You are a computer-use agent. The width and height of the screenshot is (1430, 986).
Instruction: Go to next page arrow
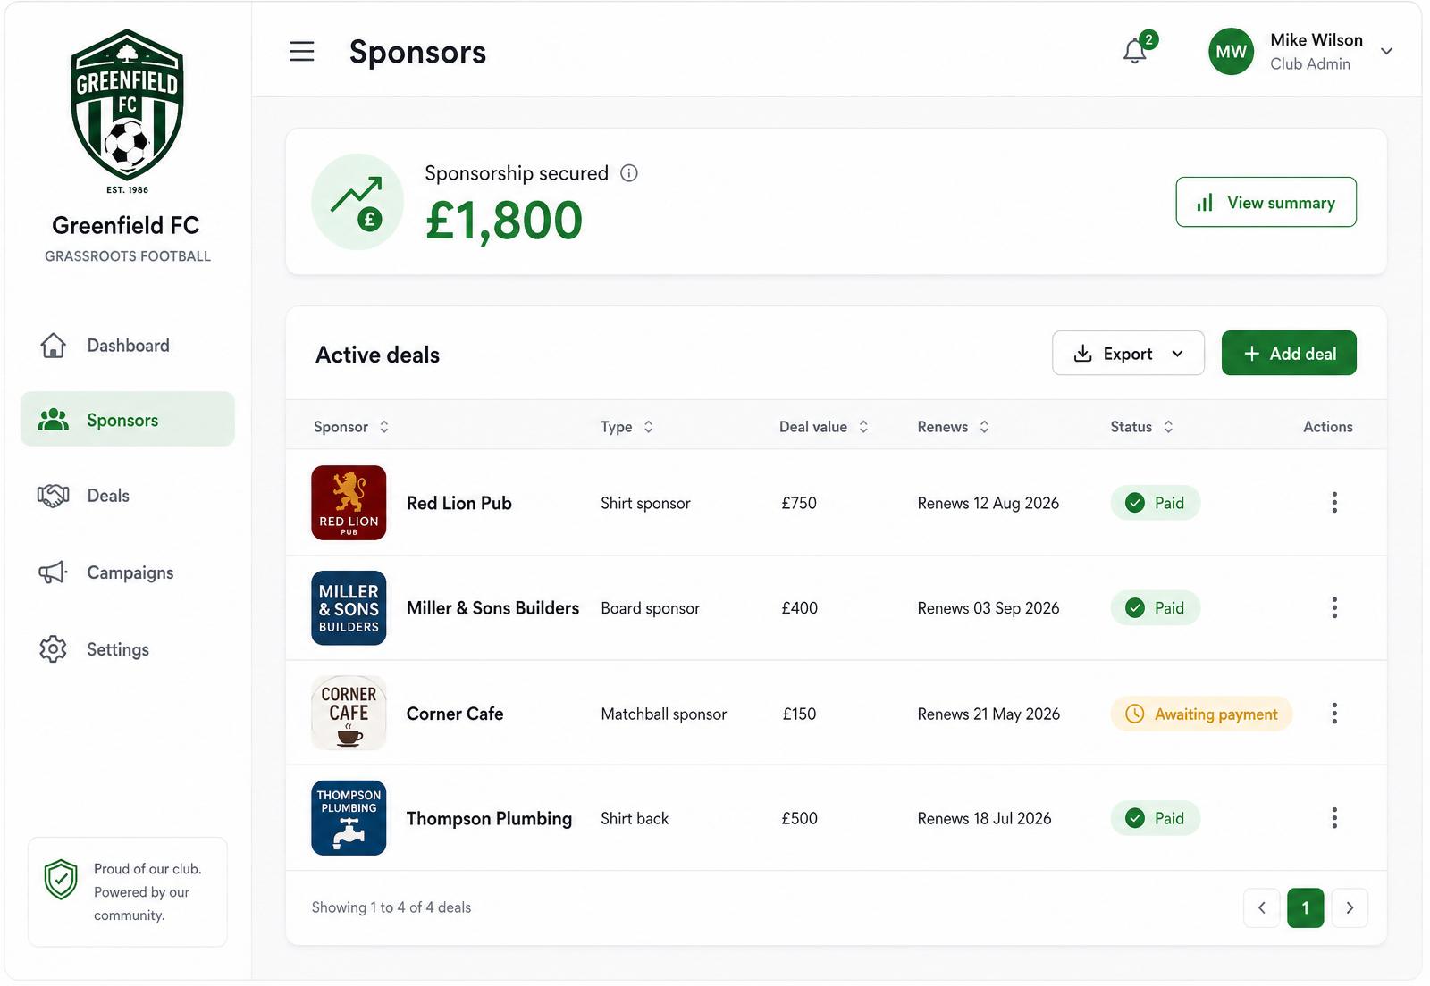tap(1350, 908)
